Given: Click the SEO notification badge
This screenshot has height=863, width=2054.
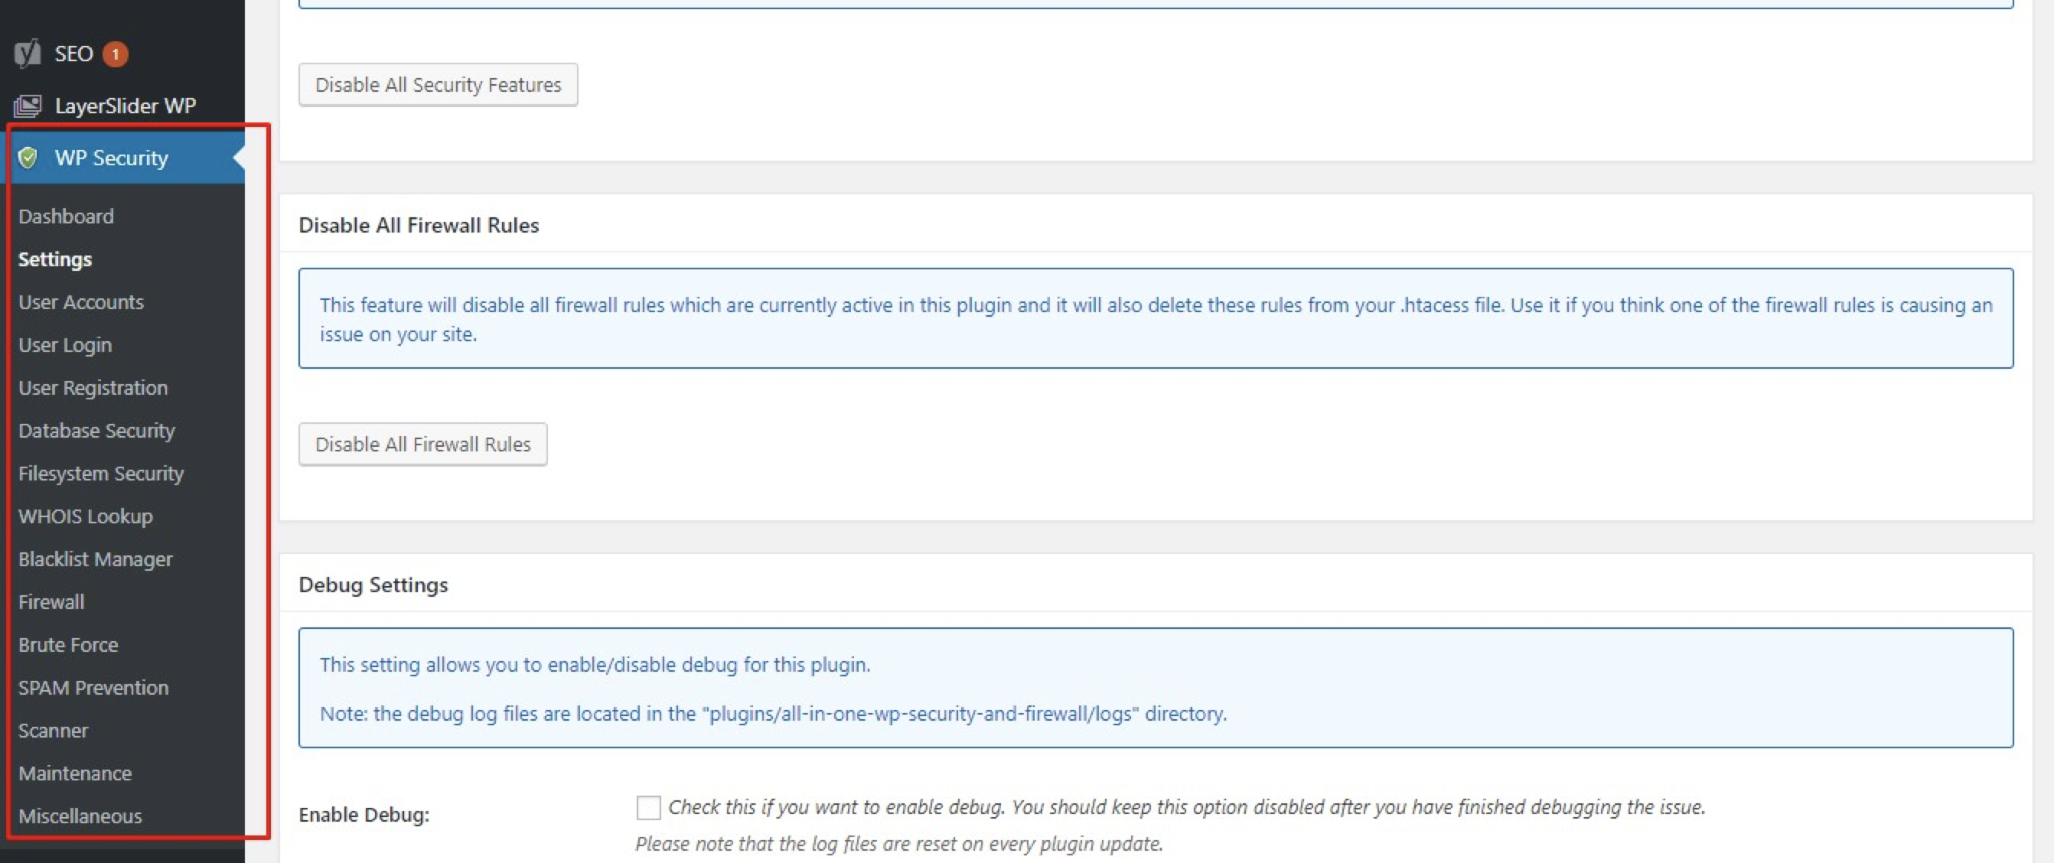Looking at the screenshot, I should pyautogui.click(x=115, y=54).
